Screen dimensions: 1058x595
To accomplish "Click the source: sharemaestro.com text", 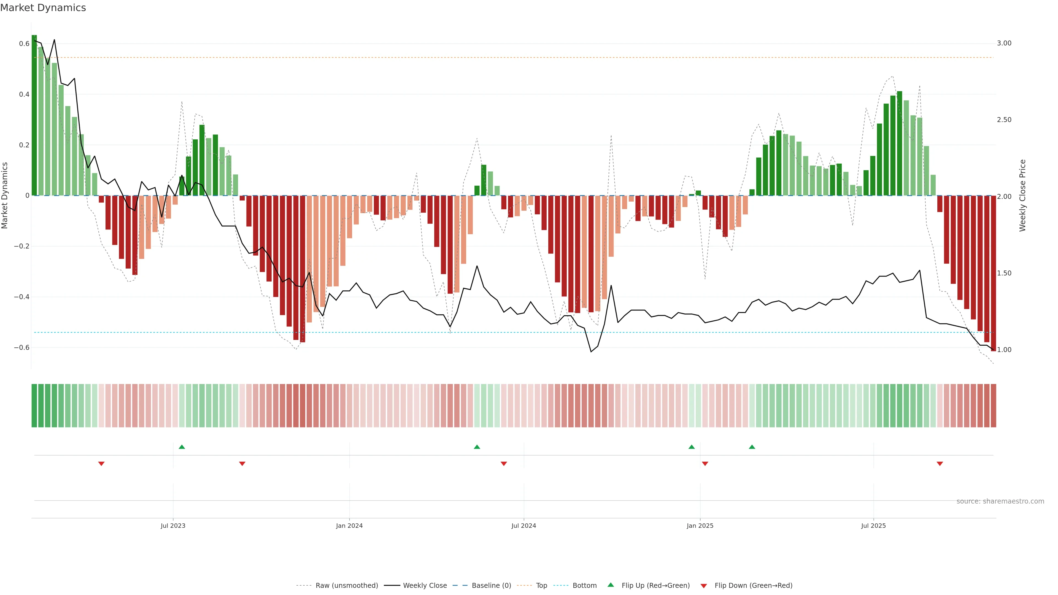I will [1000, 501].
